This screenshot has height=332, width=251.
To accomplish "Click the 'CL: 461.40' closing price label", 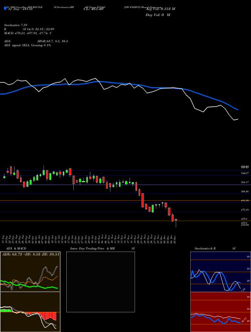I will coord(93,9).
